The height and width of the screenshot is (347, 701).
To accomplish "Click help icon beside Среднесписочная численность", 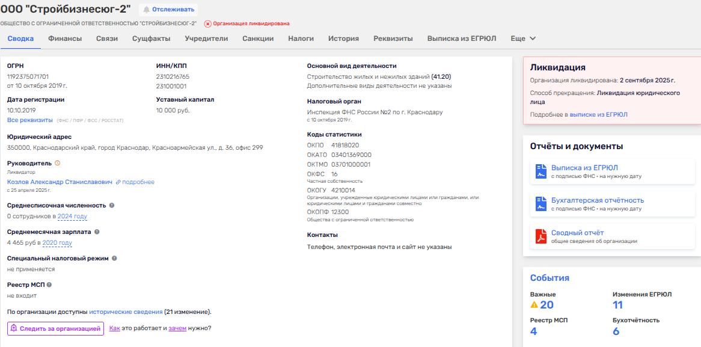I will [112, 205].
